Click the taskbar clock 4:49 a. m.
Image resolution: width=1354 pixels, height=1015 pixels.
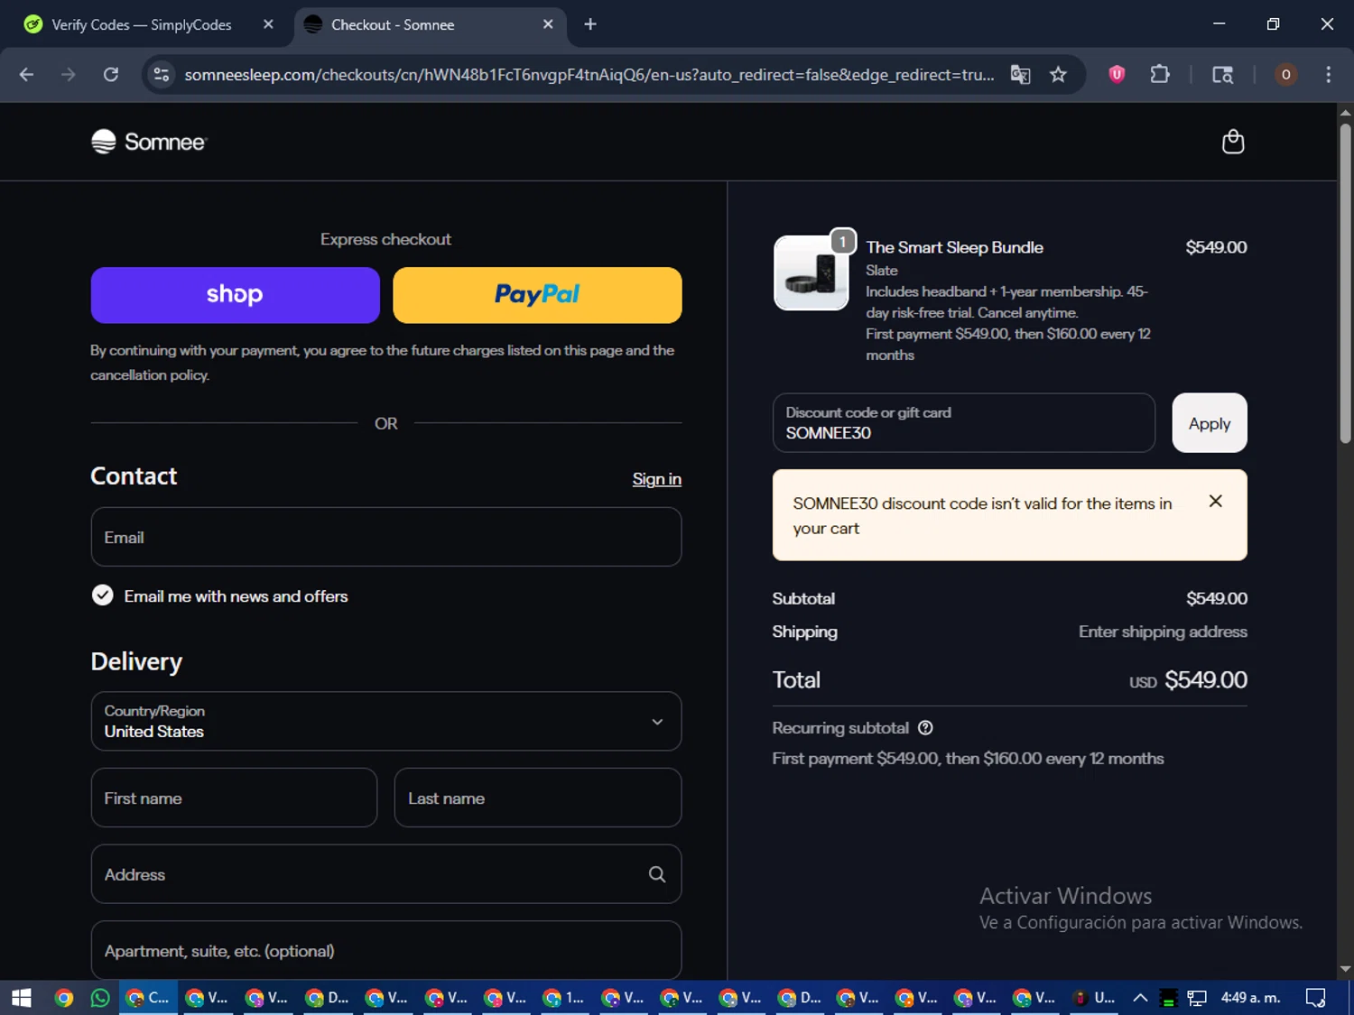pos(1251,998)
